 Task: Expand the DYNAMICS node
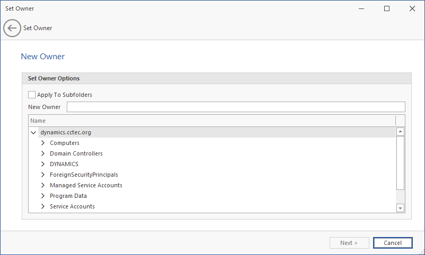[x=43, y=164]
